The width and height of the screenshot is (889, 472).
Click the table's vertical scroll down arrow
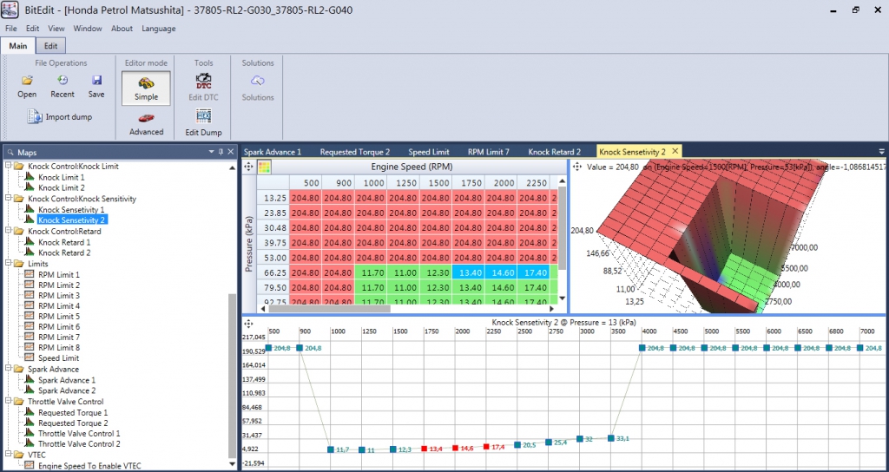pyautogui.click(x=562, y=298)
